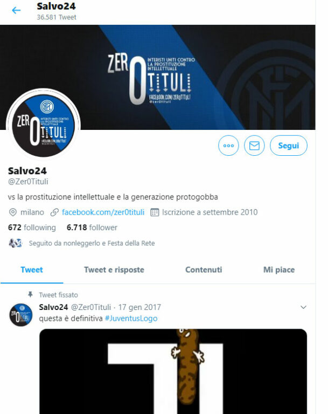Viewport: 328px width, 414px height.
Task: Click the link chain icon
Action: pyautogui.click(x=54, y=212)
